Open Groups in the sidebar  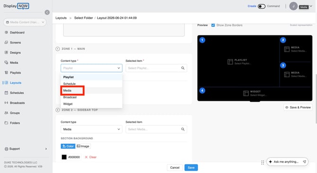(15, 113)
